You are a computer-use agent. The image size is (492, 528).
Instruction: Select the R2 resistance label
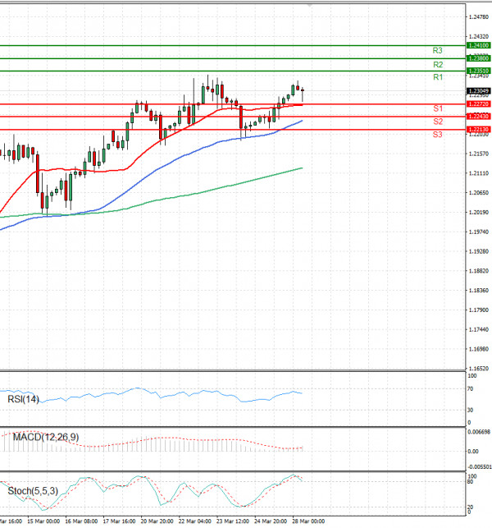tap(438, 64)
